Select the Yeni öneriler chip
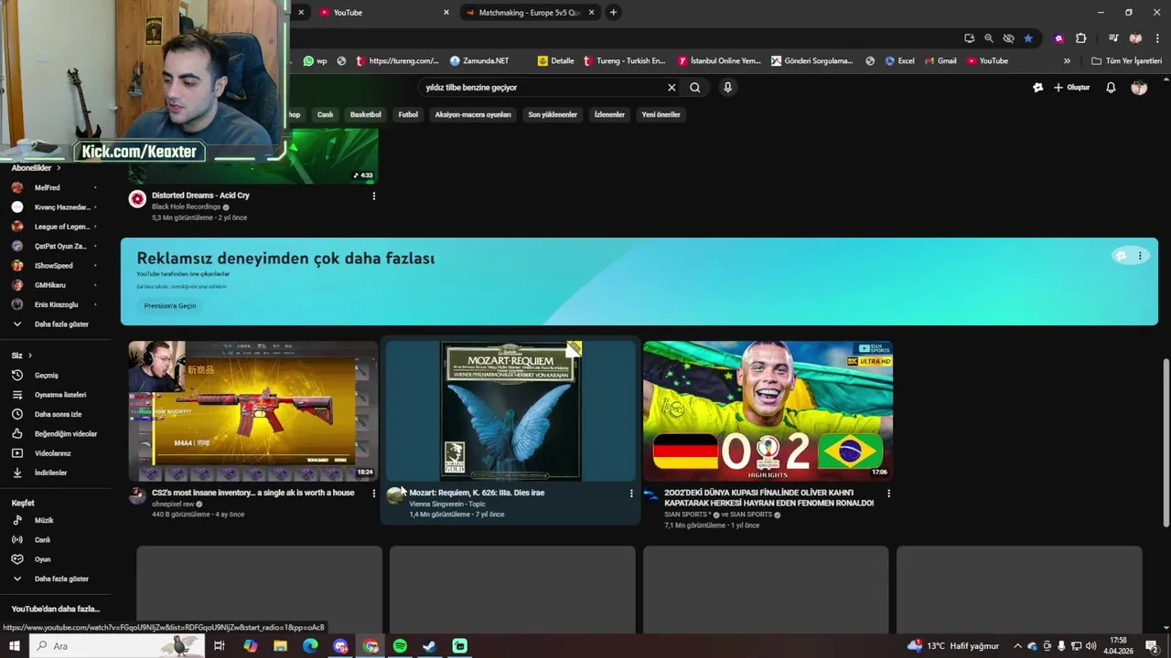 coord(661,114)
